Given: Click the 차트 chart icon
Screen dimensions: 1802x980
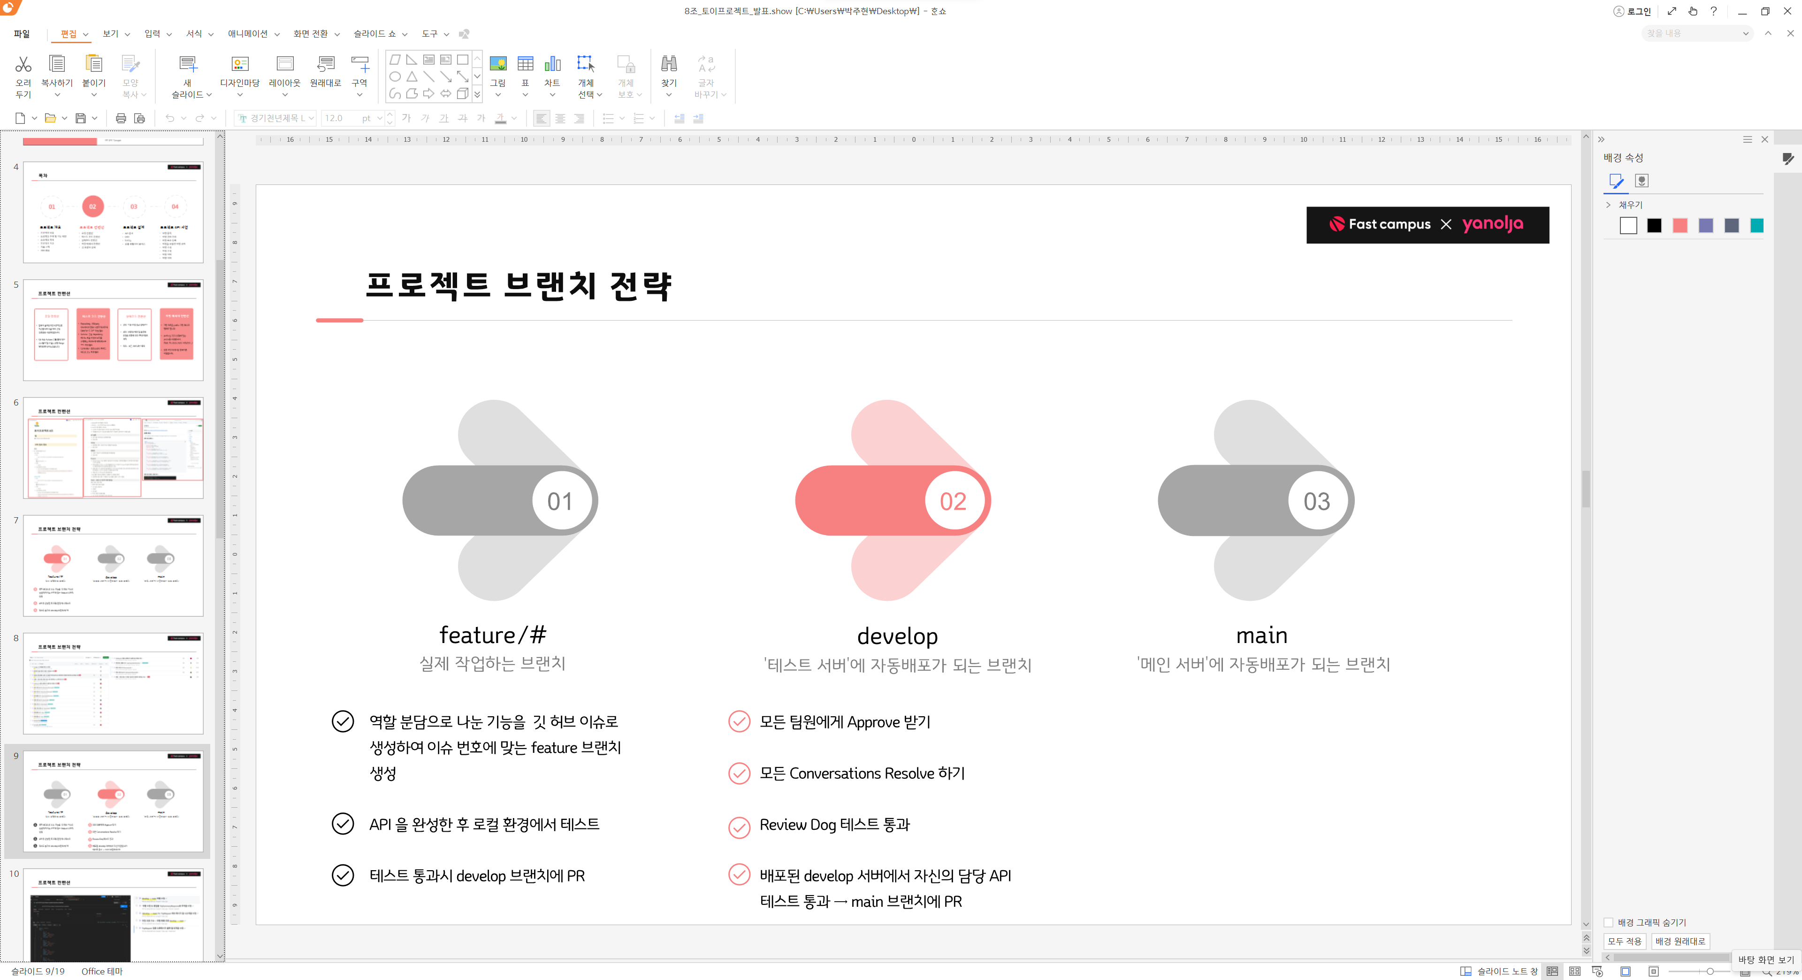Looking at the screenshot, I should tap(552, 64).
